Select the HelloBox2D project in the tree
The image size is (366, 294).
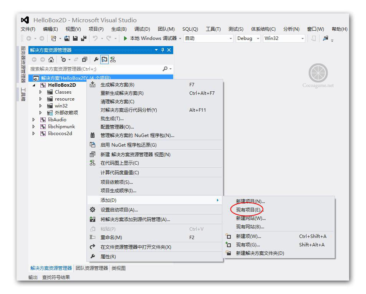click(x=62, y=85)
